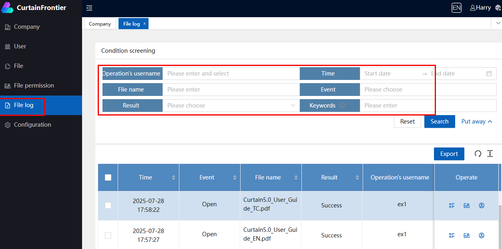Open user icon for Curtain5.0_User_Guide_TC.pdf row

click(x=482, y=205)
